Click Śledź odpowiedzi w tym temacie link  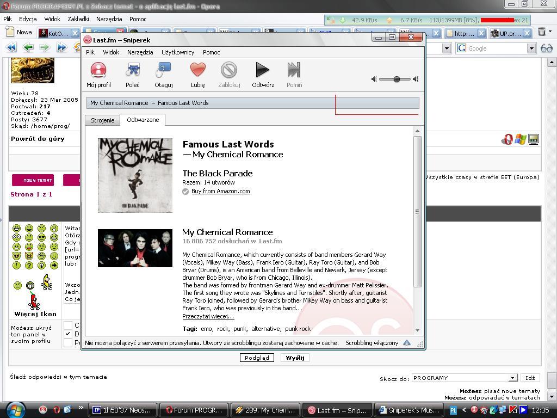[58, 377]
